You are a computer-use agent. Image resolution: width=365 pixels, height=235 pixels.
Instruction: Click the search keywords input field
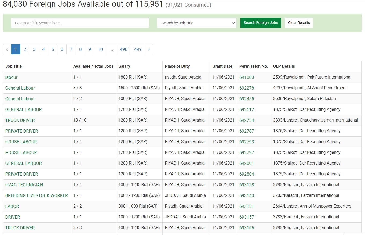coord(80,23)
